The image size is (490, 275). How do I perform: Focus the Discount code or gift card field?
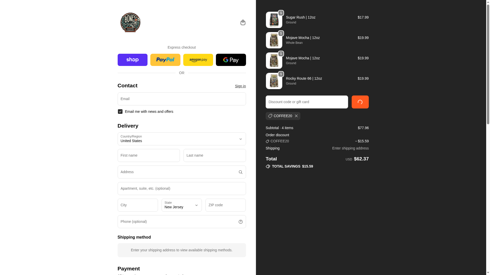pyautogui.click(x=307, y=102)
